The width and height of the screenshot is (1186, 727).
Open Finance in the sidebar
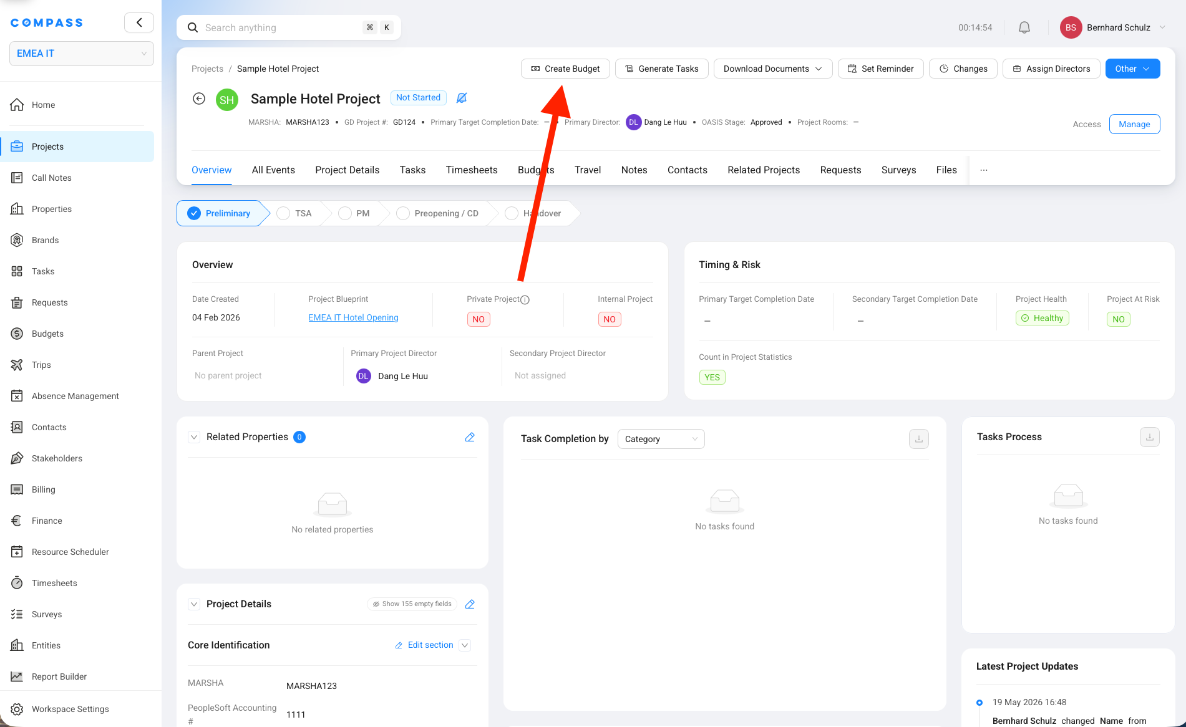[x=47, y=521]
